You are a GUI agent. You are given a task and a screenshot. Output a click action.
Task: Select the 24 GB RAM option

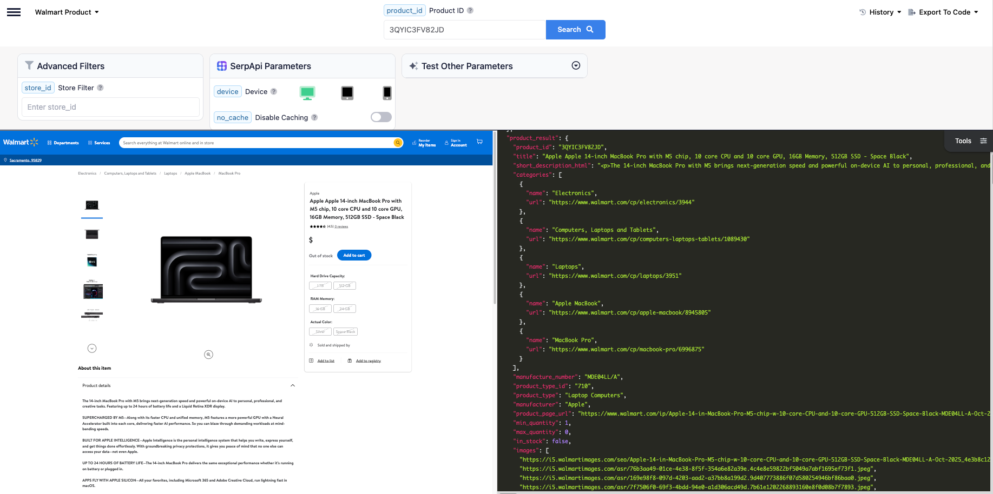[345, 309]
